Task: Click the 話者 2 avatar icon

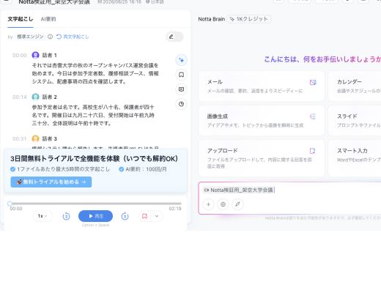Action: point(35,97)
